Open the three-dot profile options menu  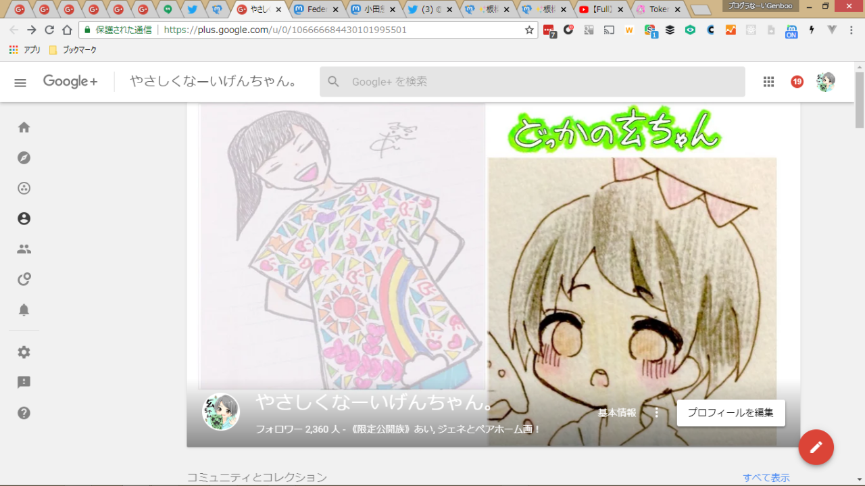pyautogui.click(x=656, y=413)
